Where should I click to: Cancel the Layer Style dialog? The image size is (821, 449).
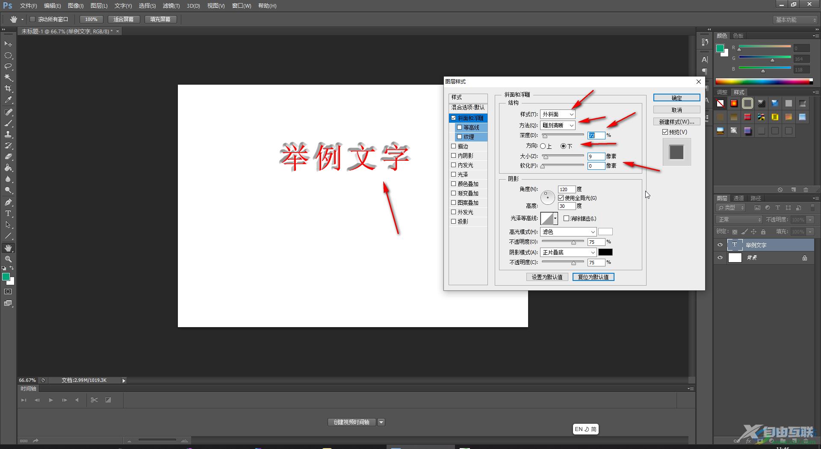676,110
